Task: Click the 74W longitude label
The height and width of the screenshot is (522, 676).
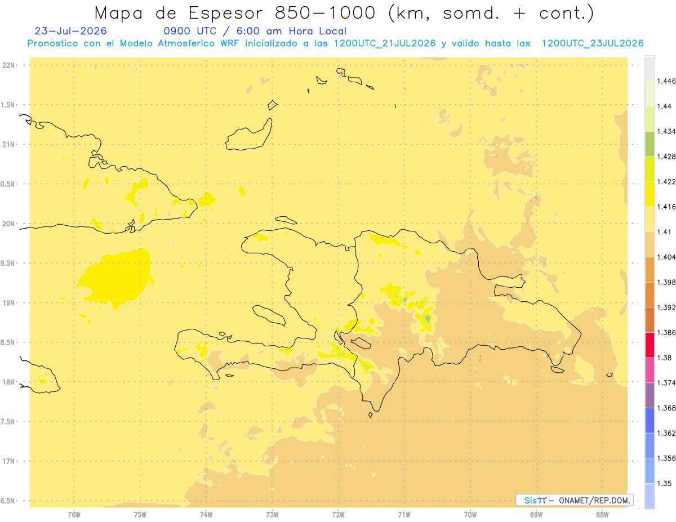Action: coord(206,514)
